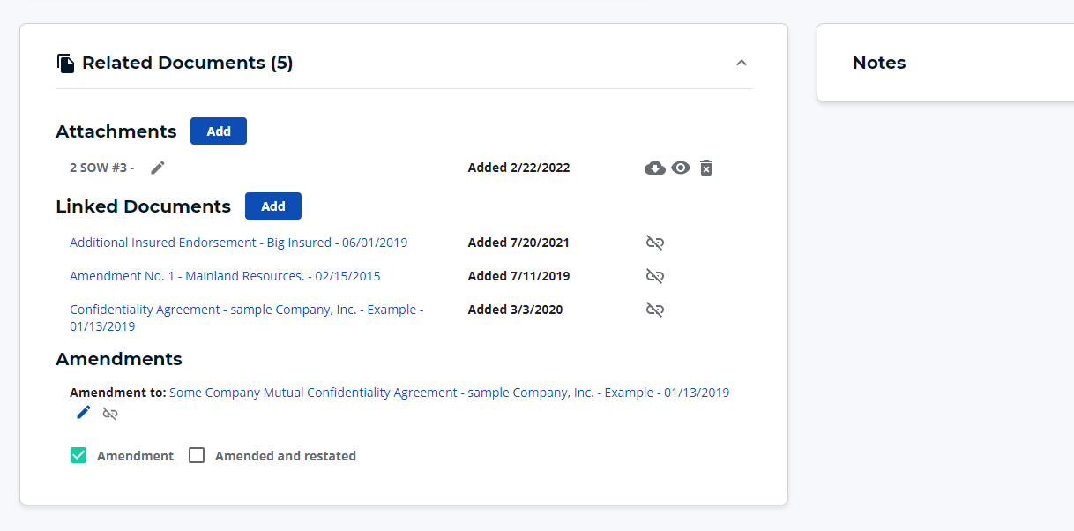Add a new attachment
Viewport: 1074px width, 531px height.
tap(219, 131)
